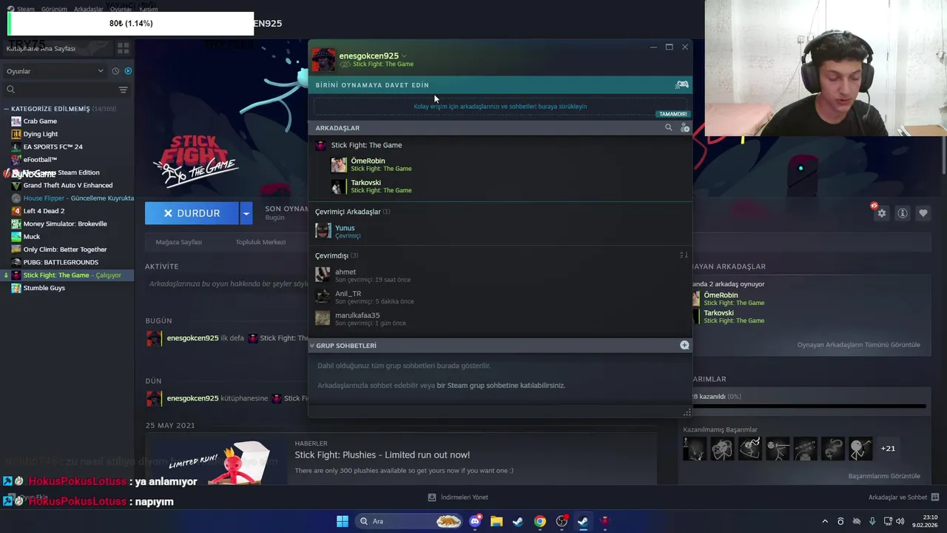The height and width of the screenshot is (533, 947).
Task: Open the Arkadaşlar menu
Action: 89,9
